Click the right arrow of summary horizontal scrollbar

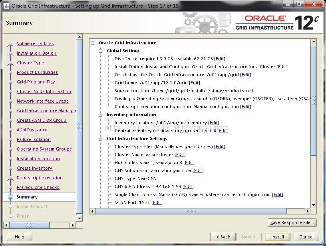(308, 211)
